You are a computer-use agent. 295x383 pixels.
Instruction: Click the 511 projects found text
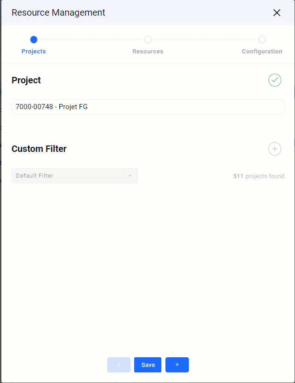click(259, 176)
